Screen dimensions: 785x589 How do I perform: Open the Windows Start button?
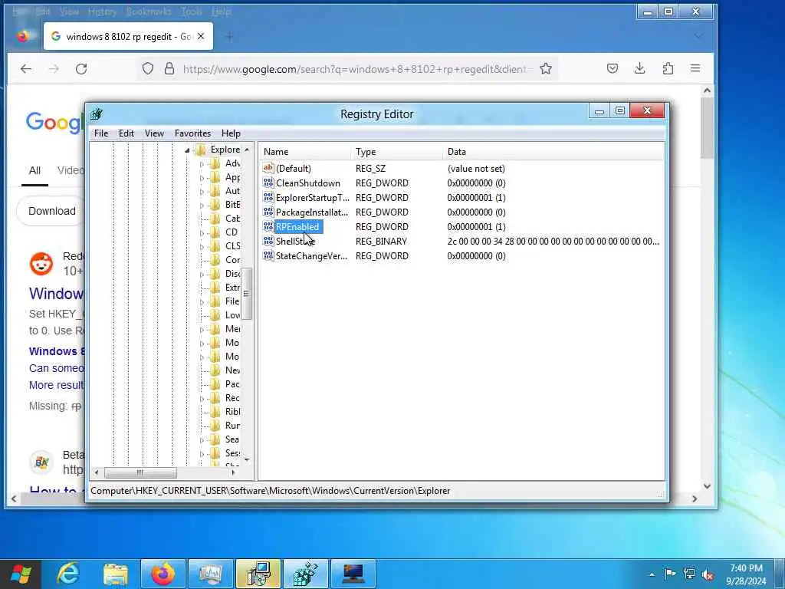click(21, 574)
